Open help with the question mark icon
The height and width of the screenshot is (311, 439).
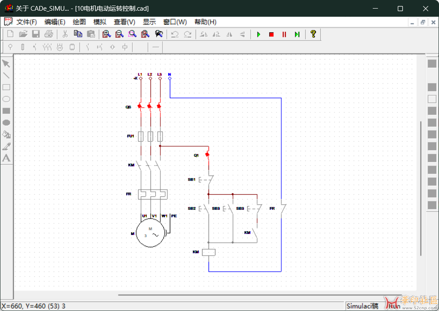313,34
